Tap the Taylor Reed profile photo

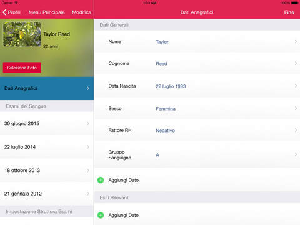coord(22,34)
